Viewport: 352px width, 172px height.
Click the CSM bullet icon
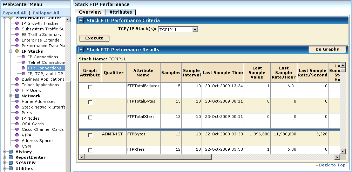(17, 146)
